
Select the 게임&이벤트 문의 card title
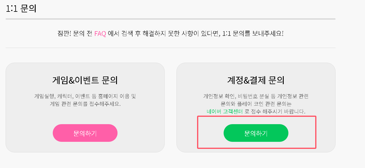pyautogui.click(x=85, y=80)
